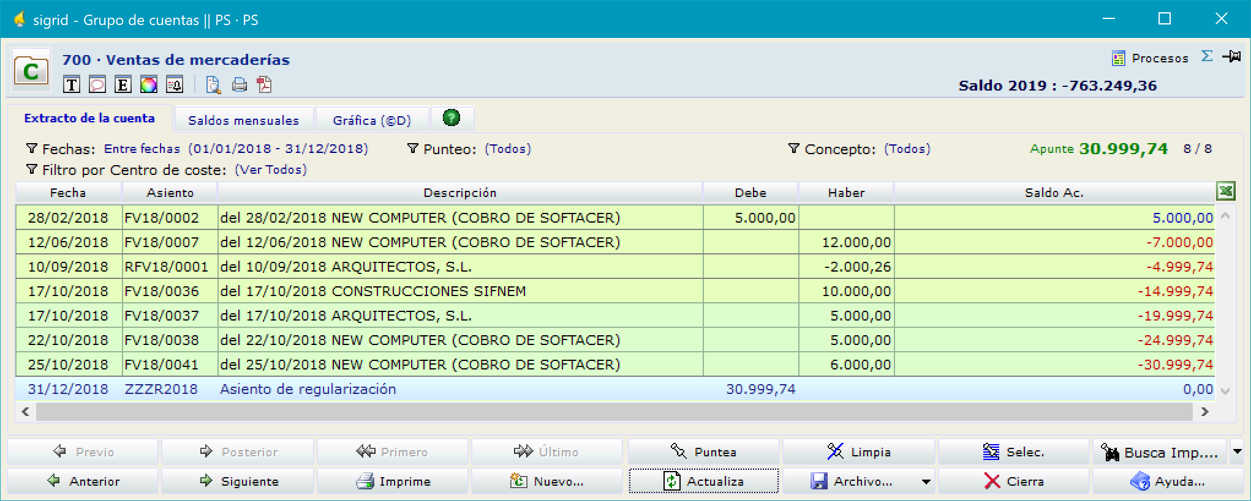The height and width of the screenshot is (501, 1251).
Task: Click the Debe column header
Action: pyautogui.click(x=750, y=193)
